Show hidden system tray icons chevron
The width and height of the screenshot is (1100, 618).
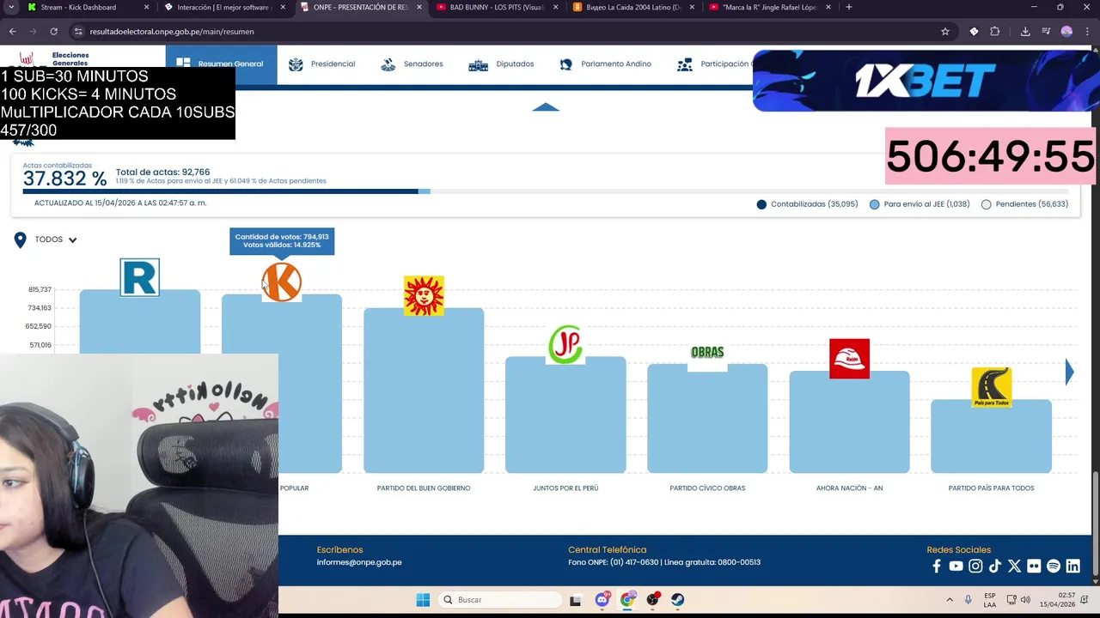(x=950, y=600)
